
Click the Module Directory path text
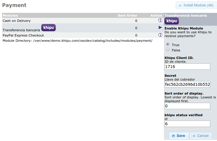coord(77,41)
